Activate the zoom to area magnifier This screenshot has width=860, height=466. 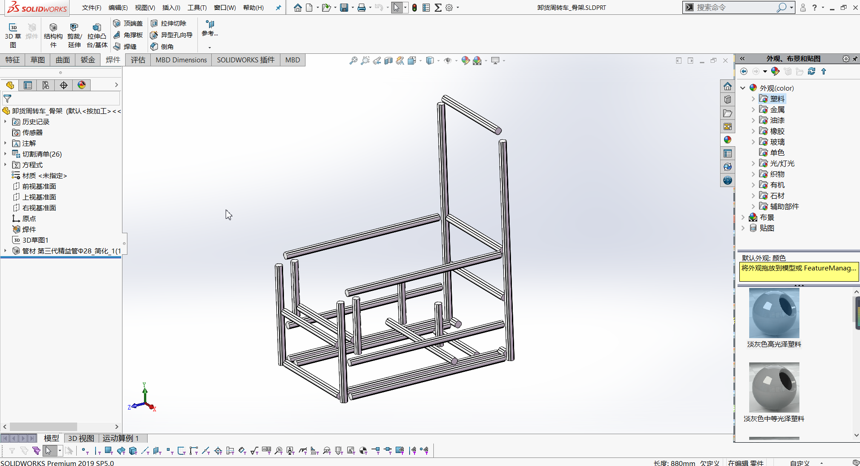pyautogui.click(x=365, y=61)
